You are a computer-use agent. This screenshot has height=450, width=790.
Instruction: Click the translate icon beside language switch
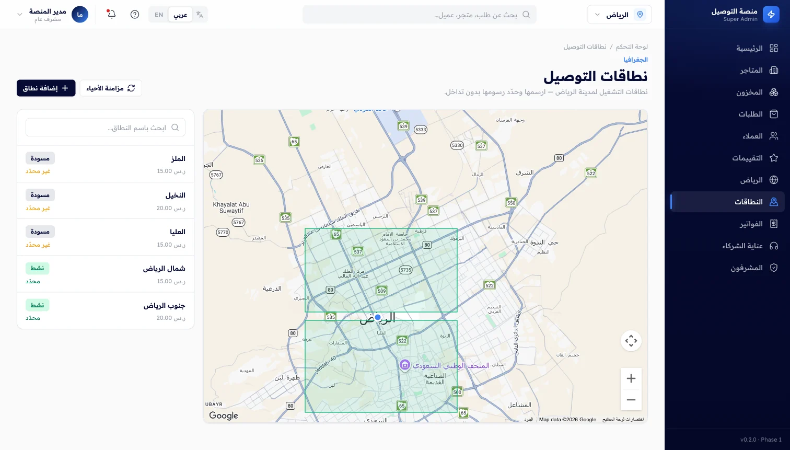[200, 15]
